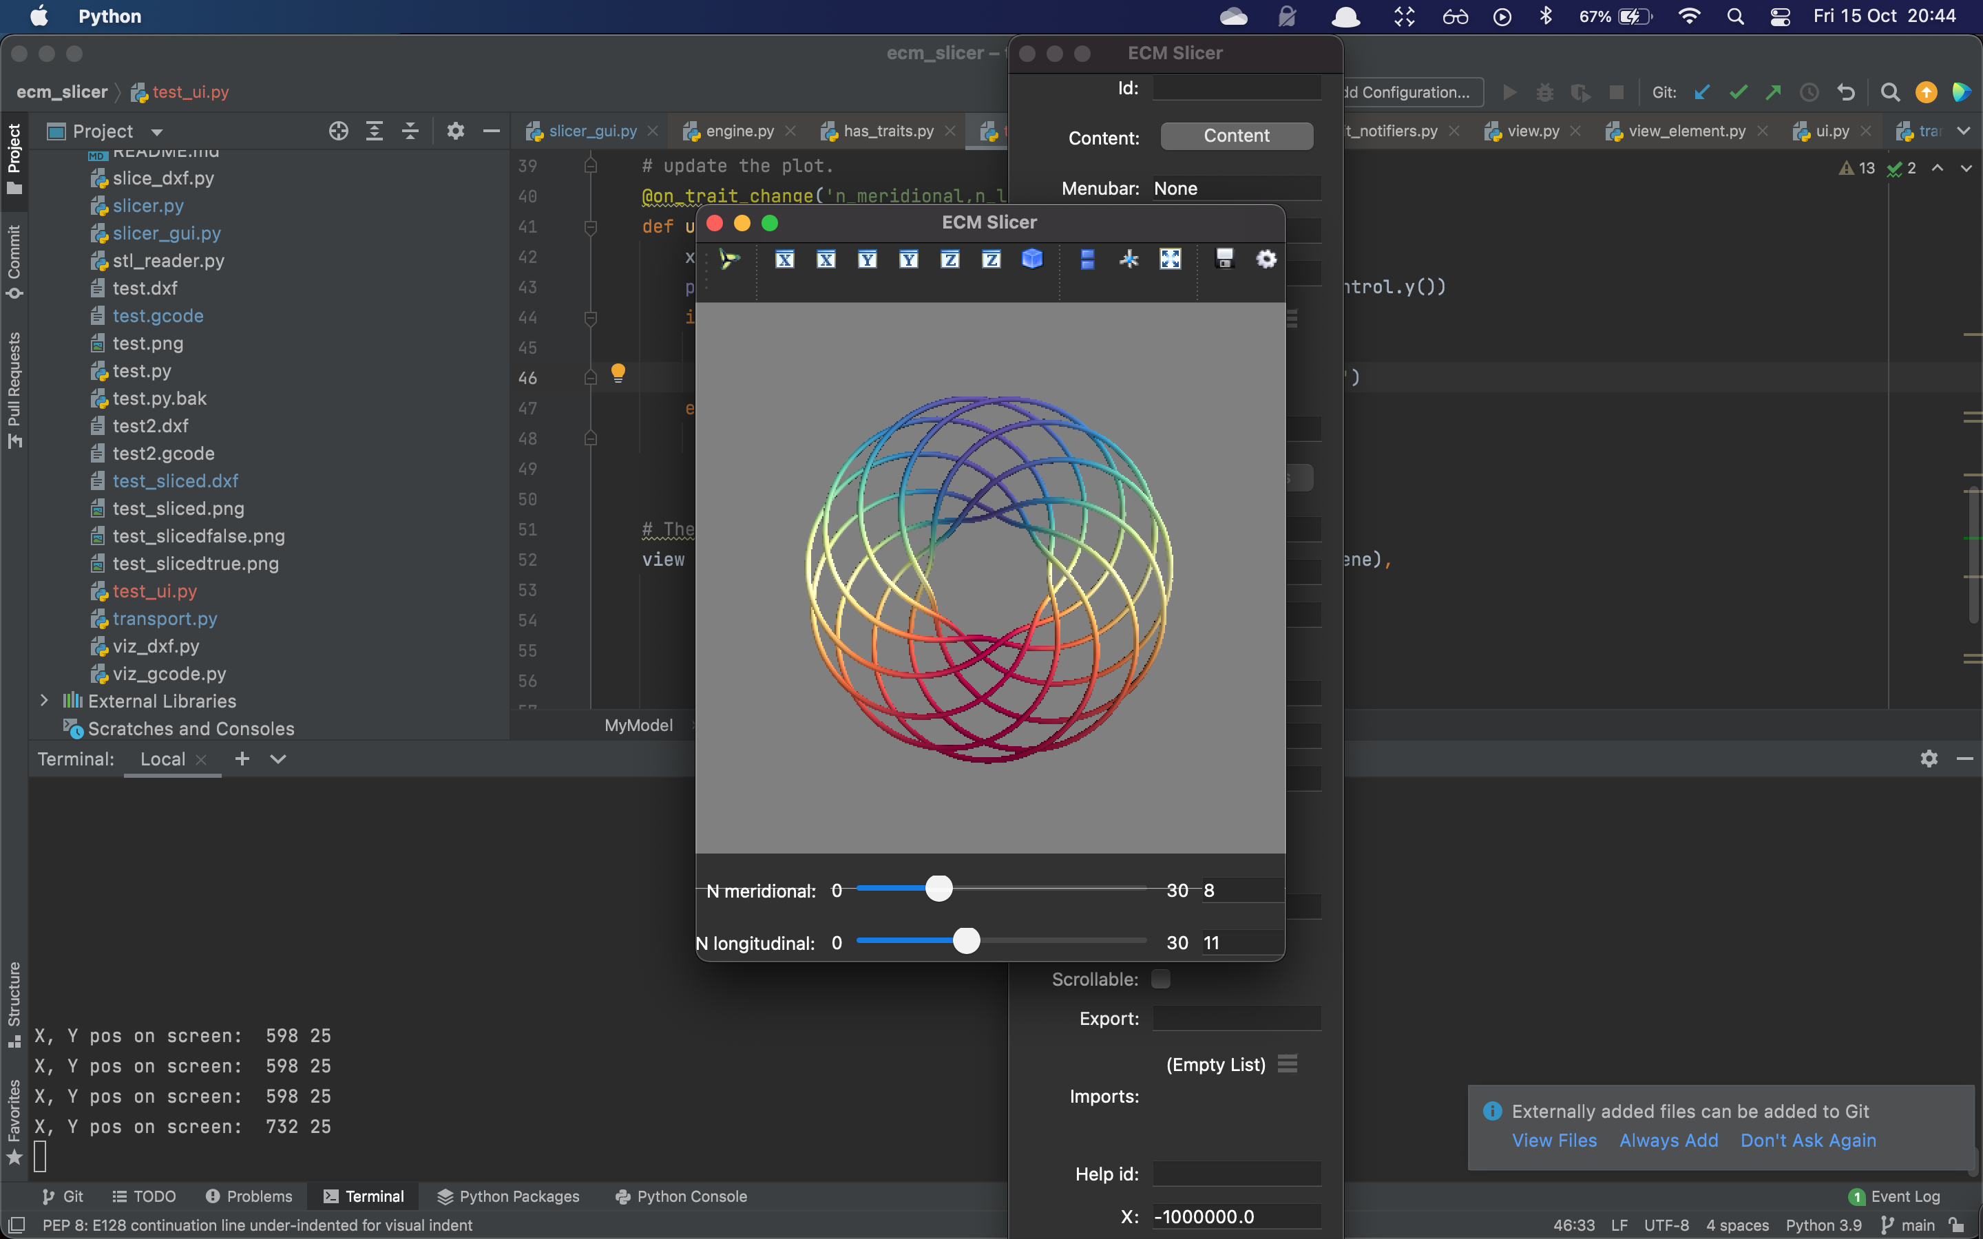Open the Python Console tool window
The image size is (1983, 1239).
[x=681, y=1196]
